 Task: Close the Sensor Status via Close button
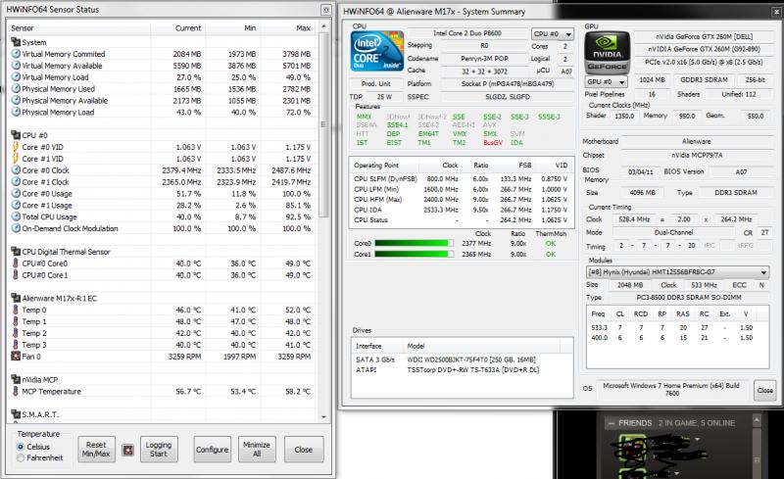point(304,449)
